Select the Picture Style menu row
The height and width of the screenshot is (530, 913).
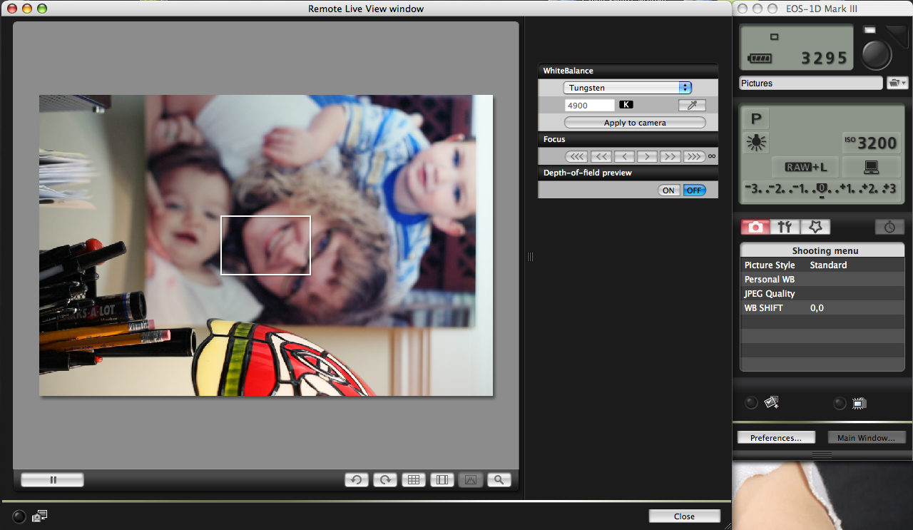[x=822, y=265]
